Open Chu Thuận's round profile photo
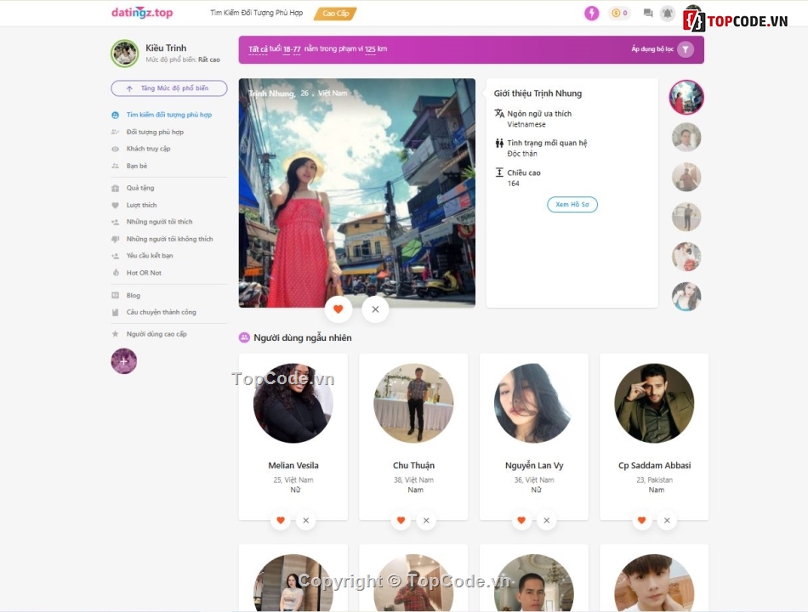Viewport: 808px width, 612px height. pos(414,404)
